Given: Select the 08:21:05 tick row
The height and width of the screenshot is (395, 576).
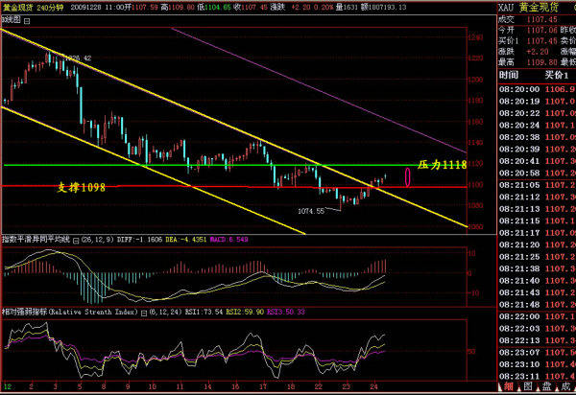Looking at the screenshot, I should coord(537,185).
